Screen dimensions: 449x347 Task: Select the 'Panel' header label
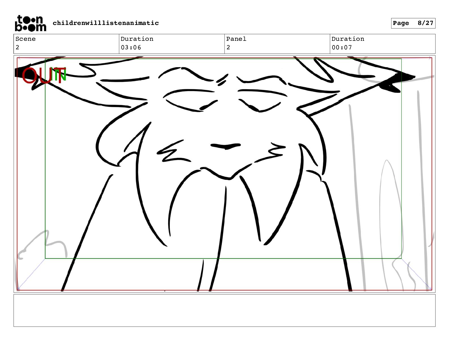(236, 39)
